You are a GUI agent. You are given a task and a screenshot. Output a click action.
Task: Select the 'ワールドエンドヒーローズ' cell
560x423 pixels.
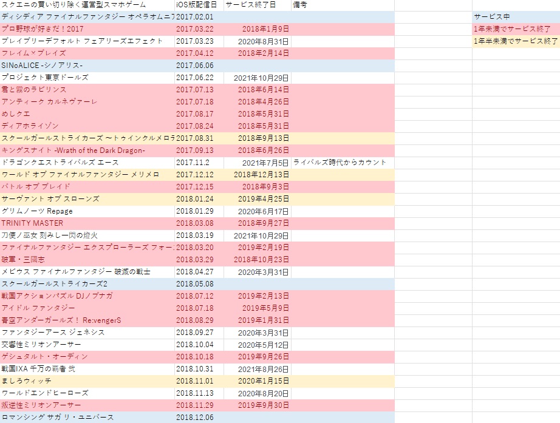coord(87,393)
